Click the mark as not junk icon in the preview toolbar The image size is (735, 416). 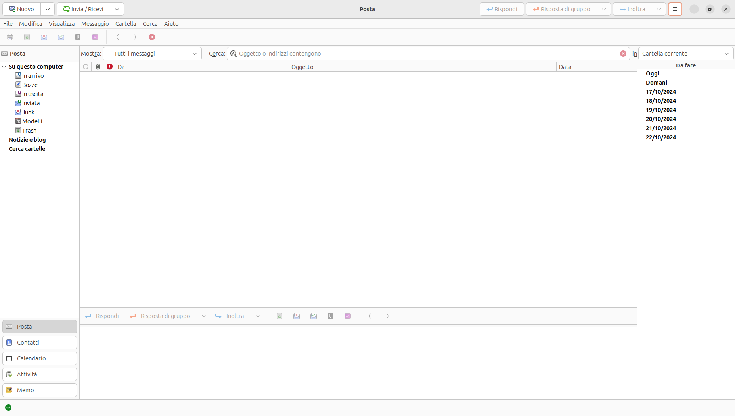pos(314,316)
